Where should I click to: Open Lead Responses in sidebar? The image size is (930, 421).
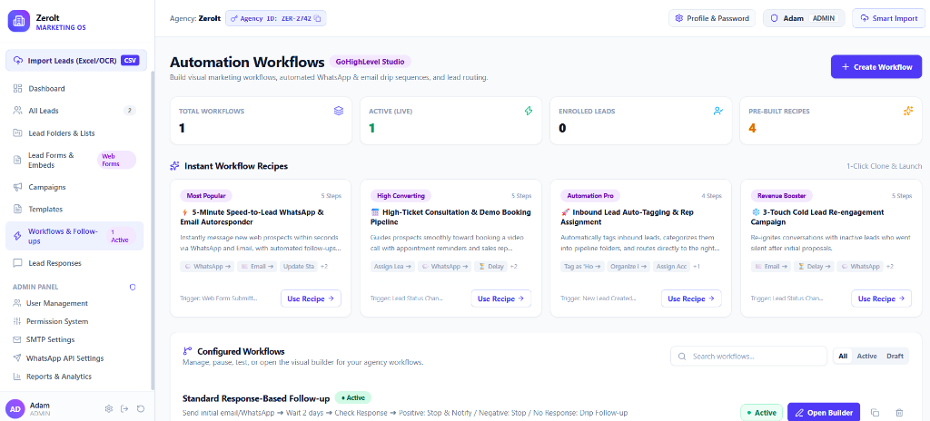76,263
